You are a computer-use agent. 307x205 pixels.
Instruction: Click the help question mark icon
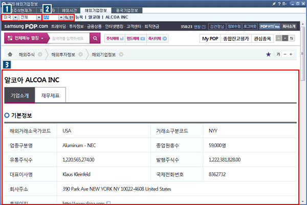pos(279,4)
